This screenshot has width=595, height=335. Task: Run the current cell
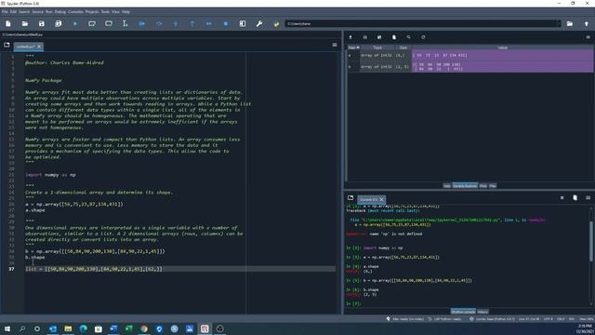(x=92, y=23)
